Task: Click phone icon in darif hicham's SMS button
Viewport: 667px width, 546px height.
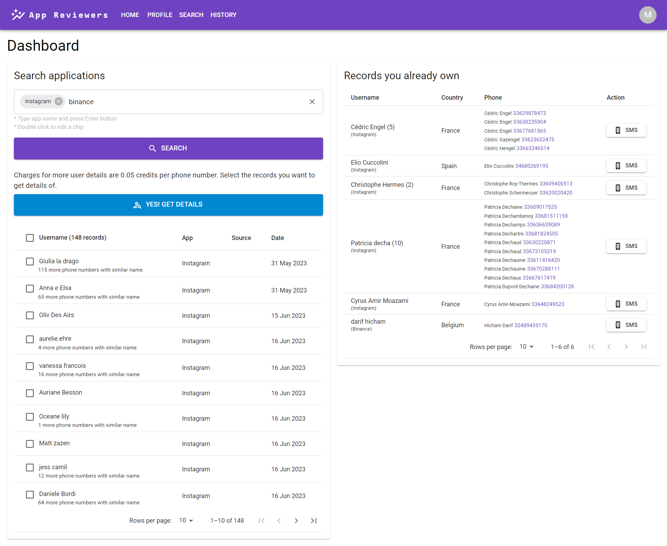Action: [618, 325]
